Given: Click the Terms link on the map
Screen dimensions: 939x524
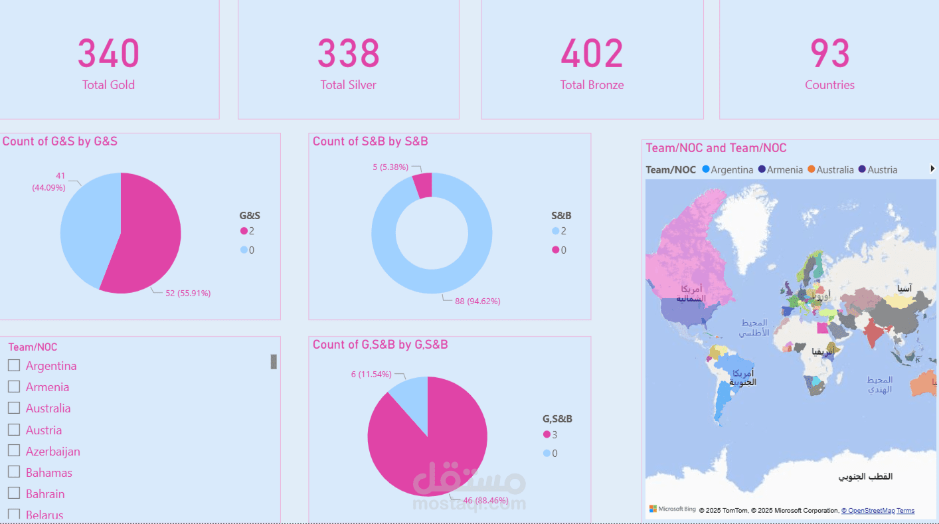Looking at the screenshot, I should [x=904, y=510].
